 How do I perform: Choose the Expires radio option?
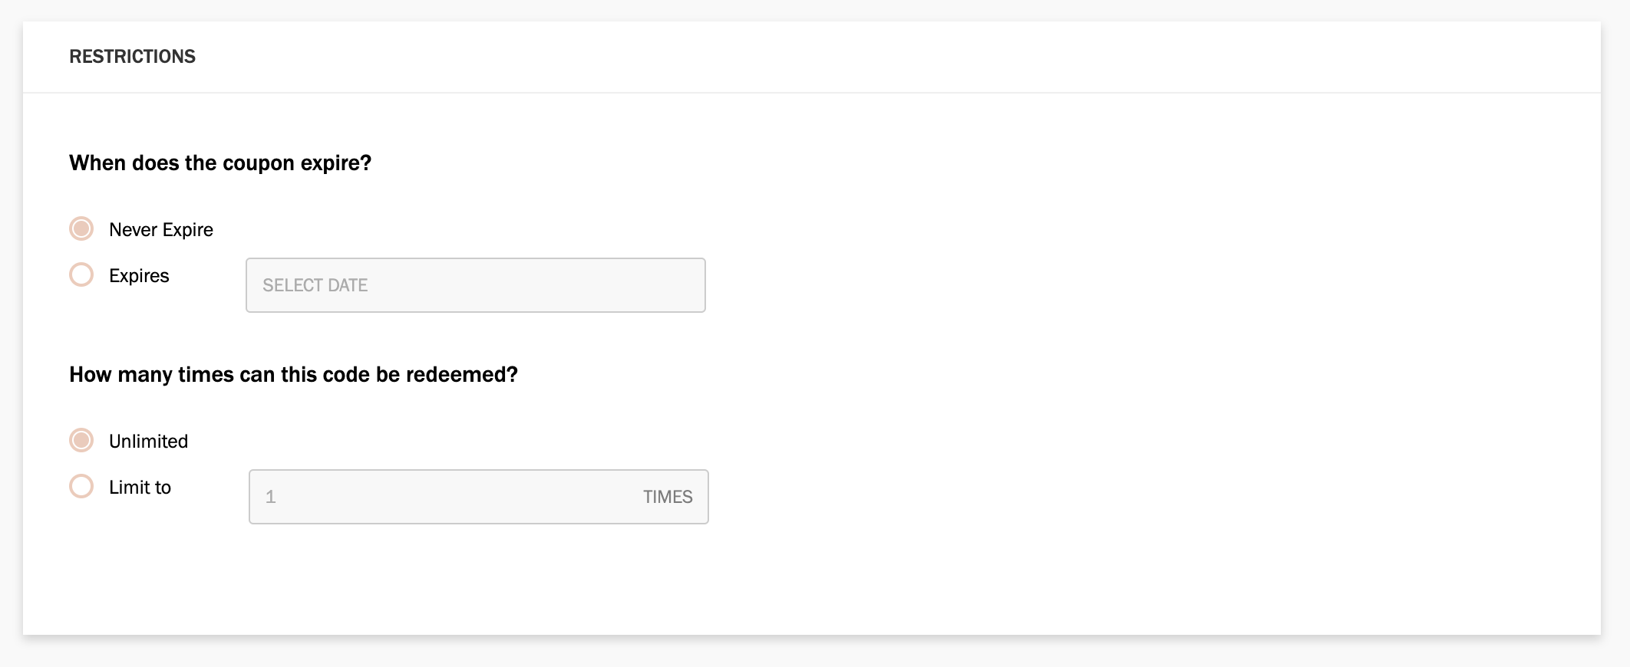point(81,274)
